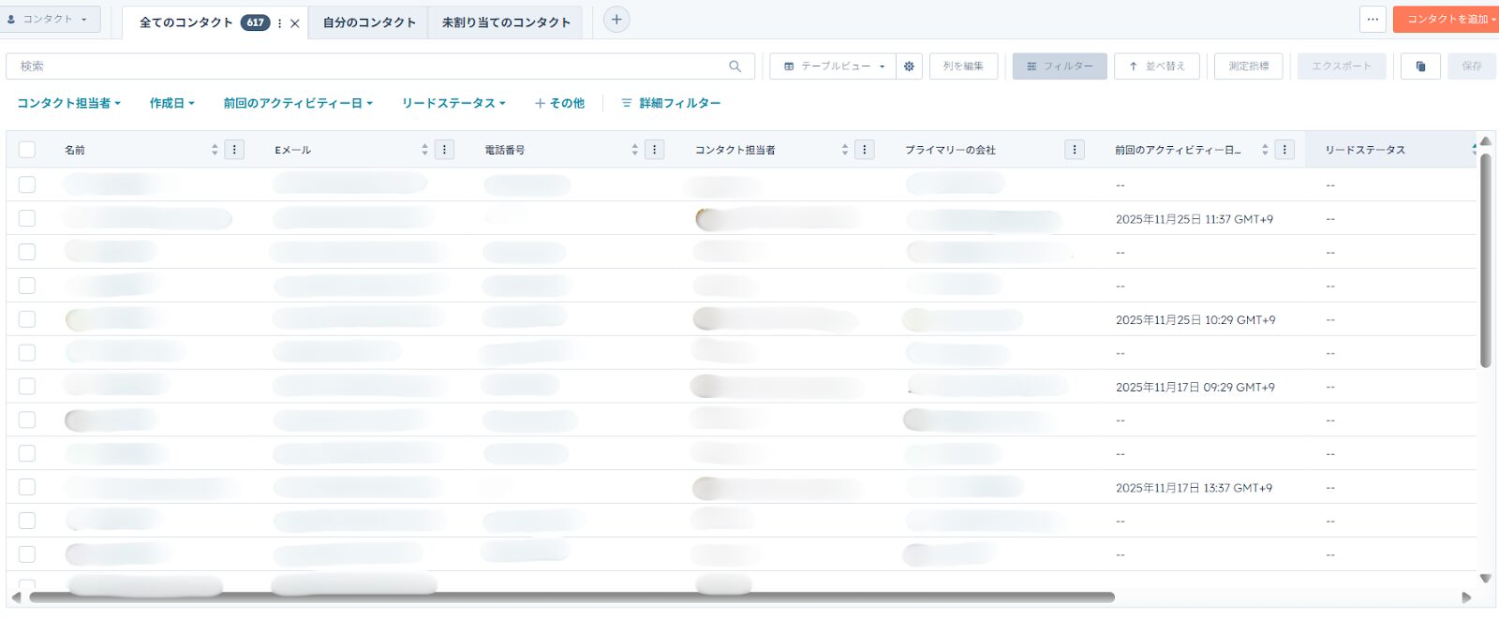The width and height of the screenshot is (1499, 618).
Task: Open options menu for 電話番号 column
Action: coord(654,150)
